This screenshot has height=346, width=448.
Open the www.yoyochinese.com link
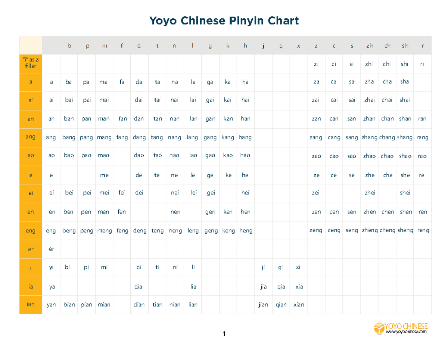407,331
